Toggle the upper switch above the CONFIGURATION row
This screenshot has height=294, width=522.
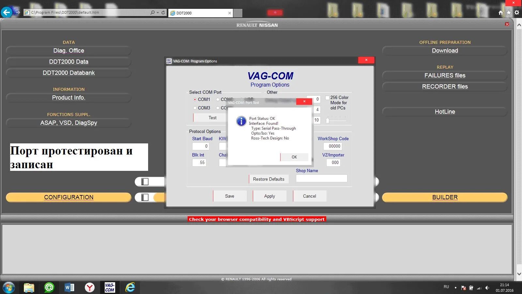145,182
